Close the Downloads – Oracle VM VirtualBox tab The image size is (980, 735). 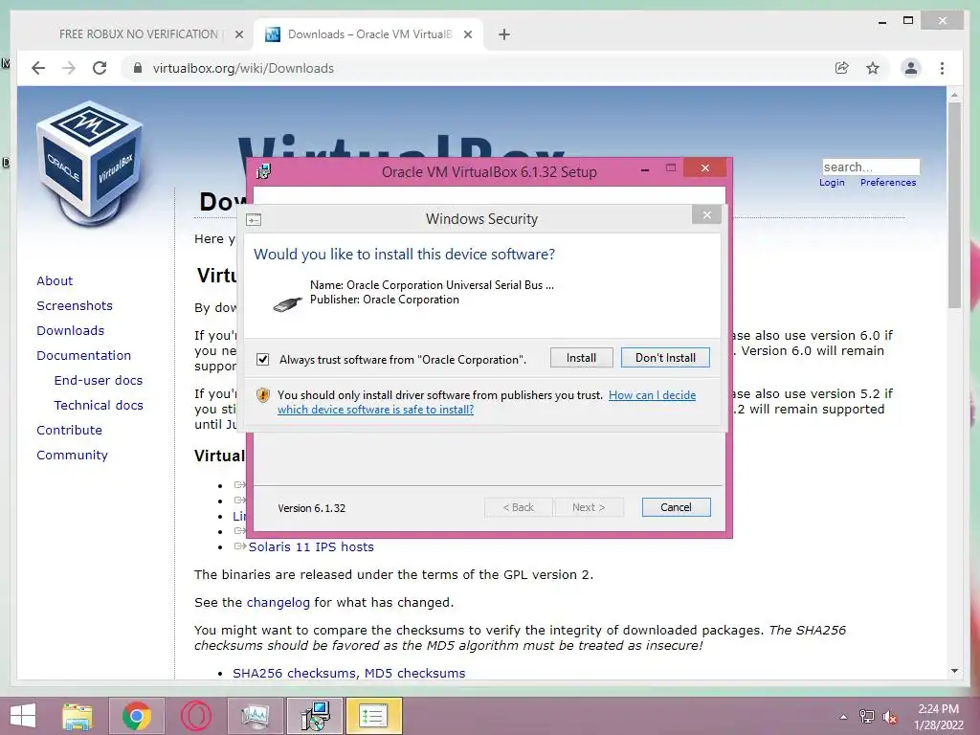pyautogui.click(x=467, y=34)
